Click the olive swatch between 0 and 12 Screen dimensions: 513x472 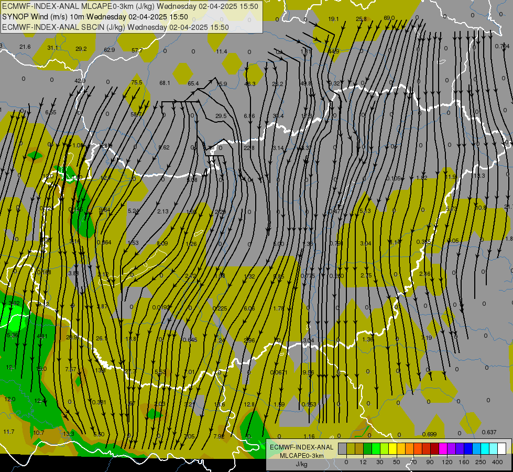pyautogui.click(x=351, y=448)
